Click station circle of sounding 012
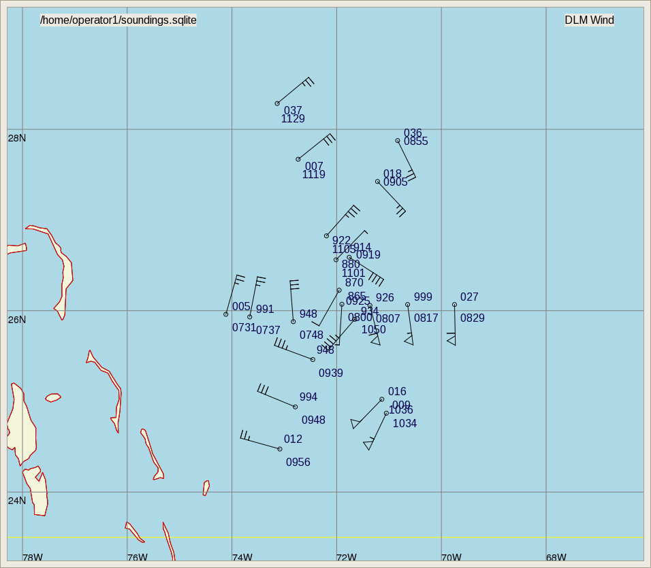 280,449
